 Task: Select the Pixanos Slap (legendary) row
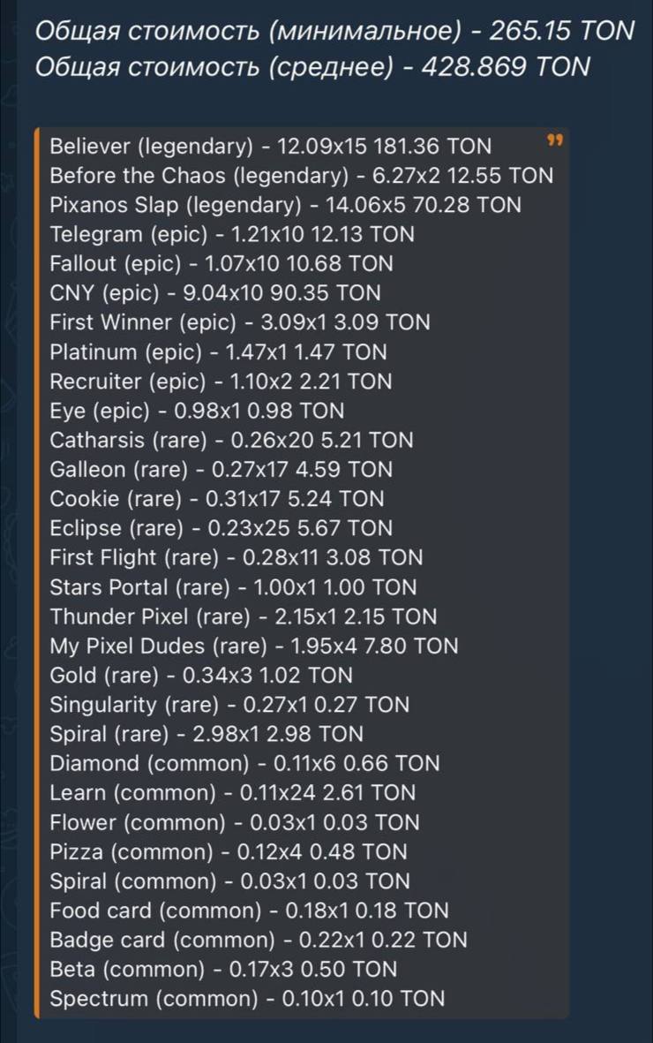click(x=285, y=205)
